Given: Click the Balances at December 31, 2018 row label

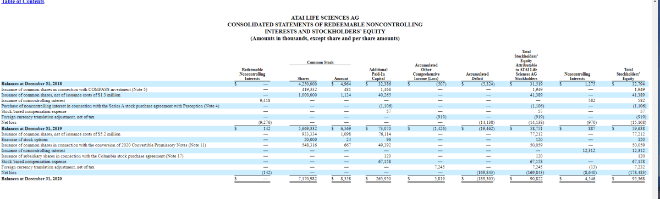Looking at the screenshot, I should click(x=31, y=83).
